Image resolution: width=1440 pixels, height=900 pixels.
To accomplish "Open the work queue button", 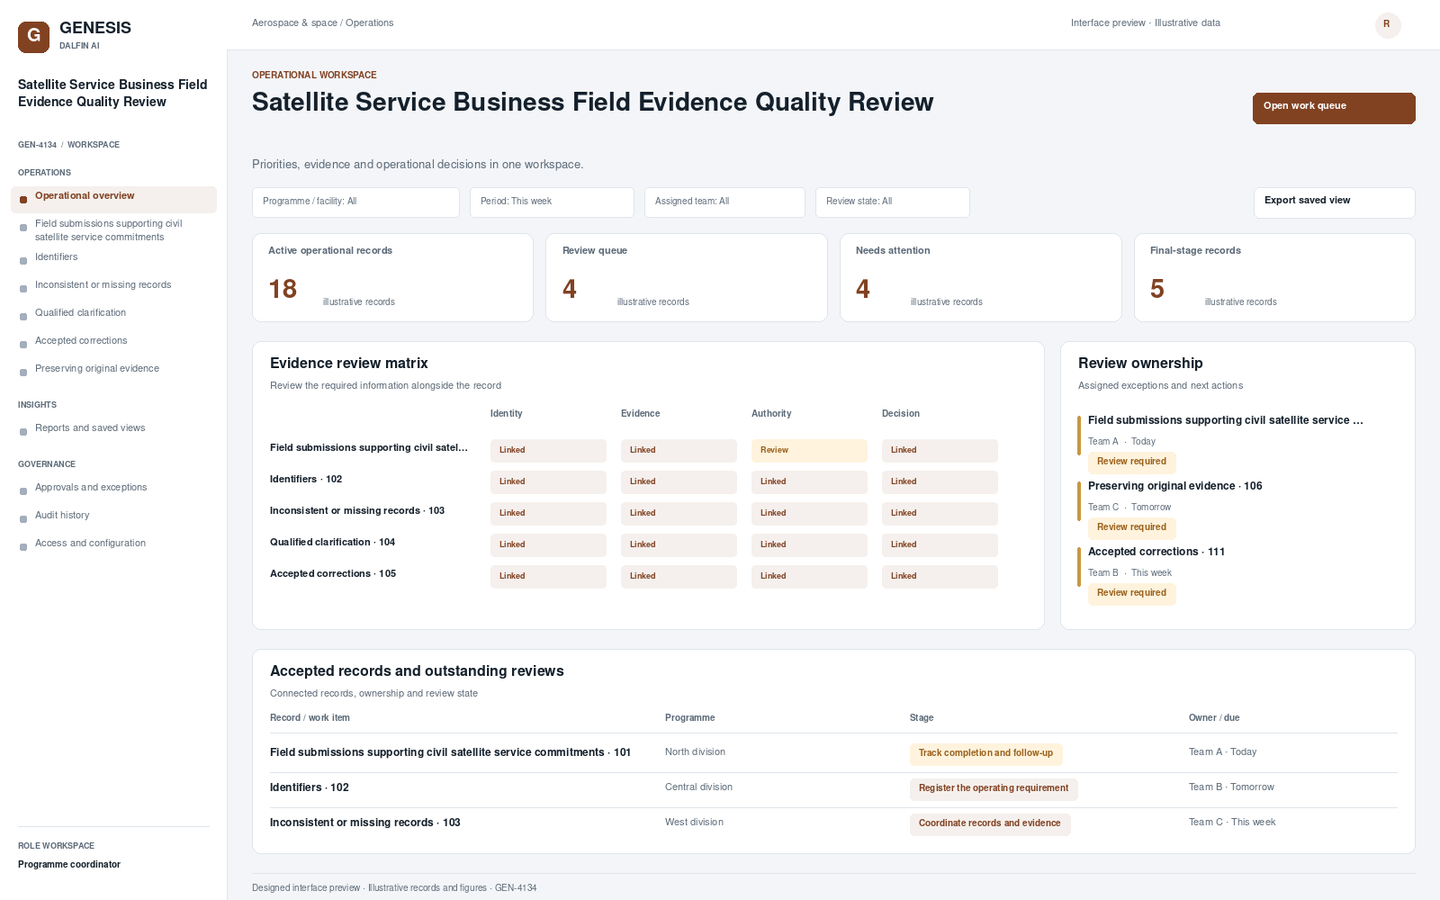I will click(x=1334, y=108).
